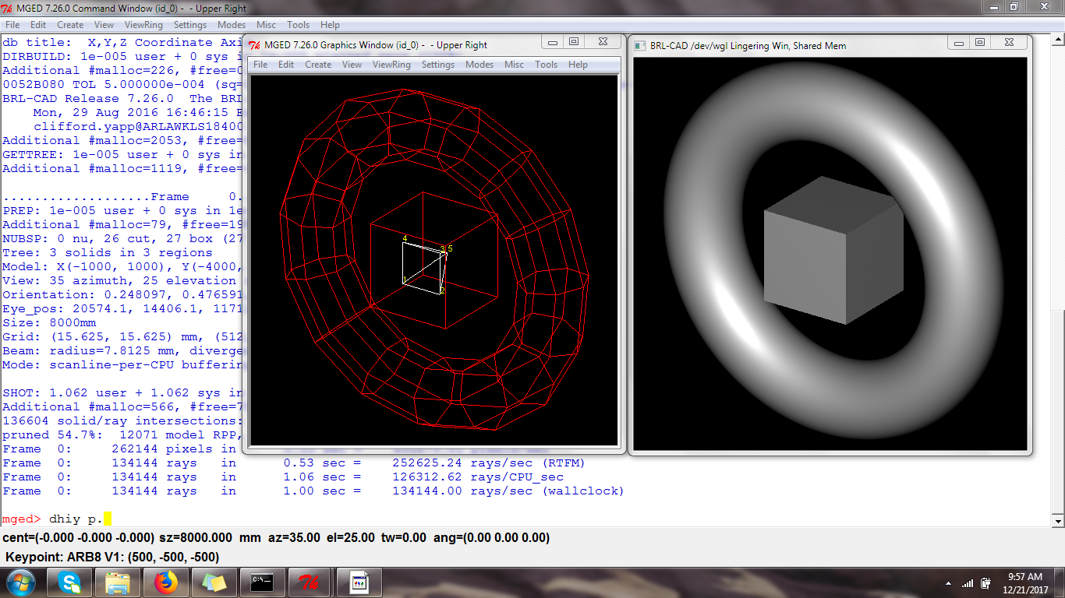Viewport: 1065px width, 598px height.
Task: Show hidden system tray icons
Action: (x=949, y=582)
